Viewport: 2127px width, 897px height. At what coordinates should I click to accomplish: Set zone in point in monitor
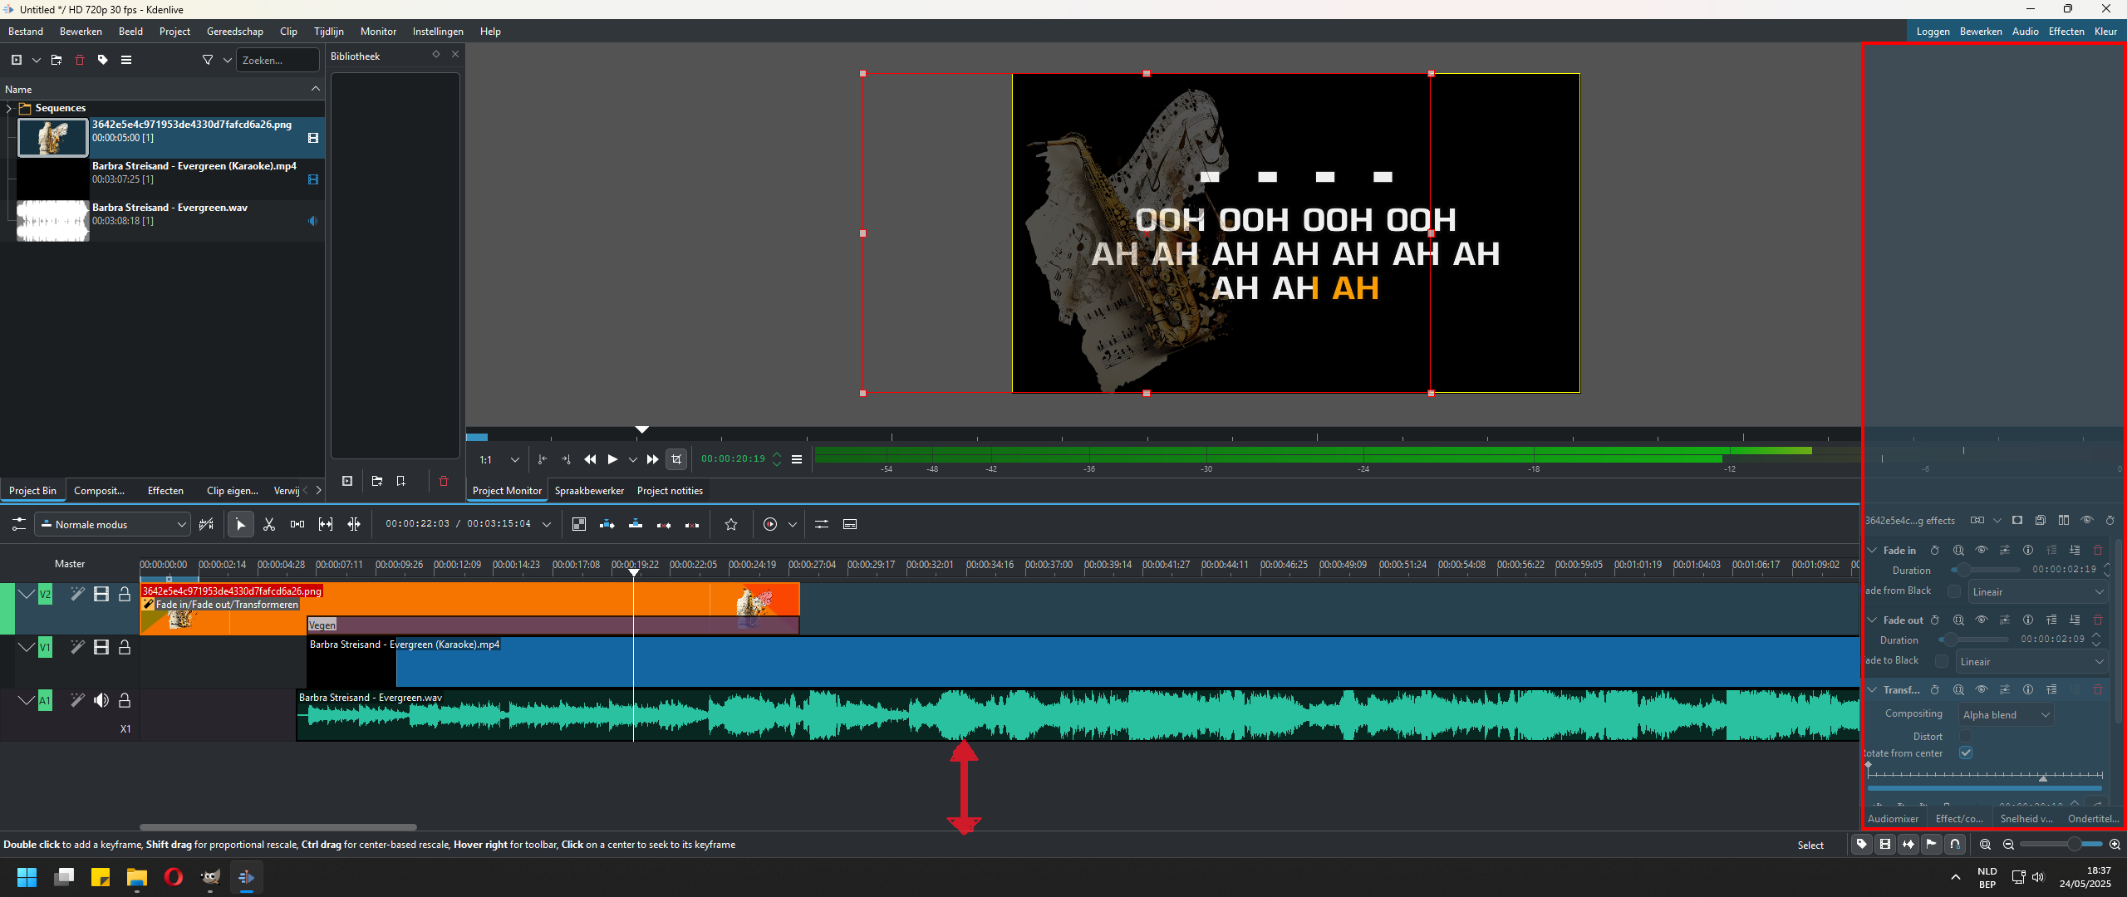pyautogui.click(x=543, y=459)
